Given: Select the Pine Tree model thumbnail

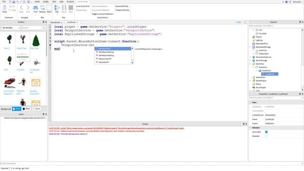Looking at the screenshot, I should [36, 40].
